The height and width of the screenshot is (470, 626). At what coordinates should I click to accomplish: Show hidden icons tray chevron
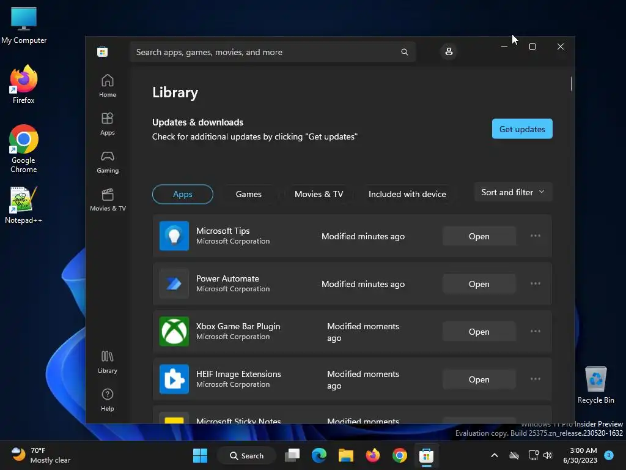point(494,455)
